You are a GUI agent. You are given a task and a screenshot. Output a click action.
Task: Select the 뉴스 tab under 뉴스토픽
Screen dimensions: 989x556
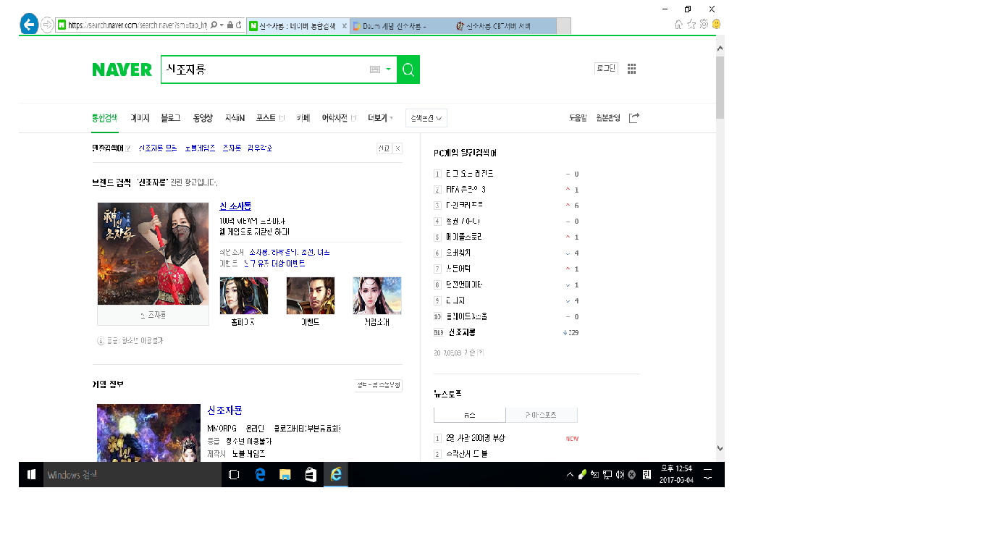point(470,415)
